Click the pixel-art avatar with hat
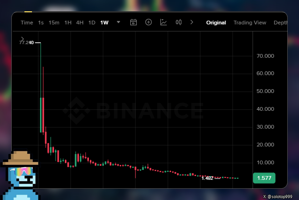This screenshot has height=200, width=299. tap(21, 175)
